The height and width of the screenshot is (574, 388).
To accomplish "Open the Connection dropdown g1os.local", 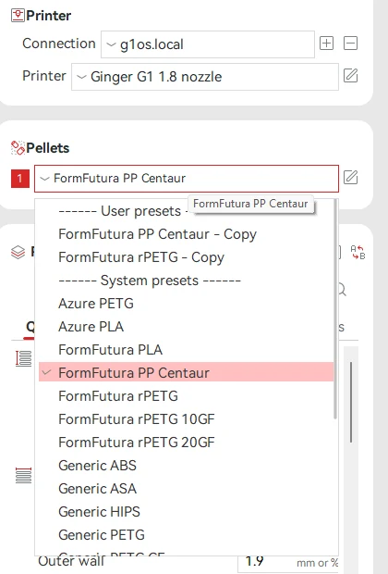I will [x=208, y=44].
